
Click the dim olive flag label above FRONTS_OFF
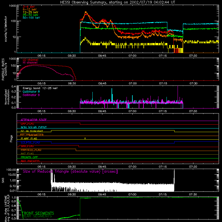pyautogui.click(x=27, y=154)
